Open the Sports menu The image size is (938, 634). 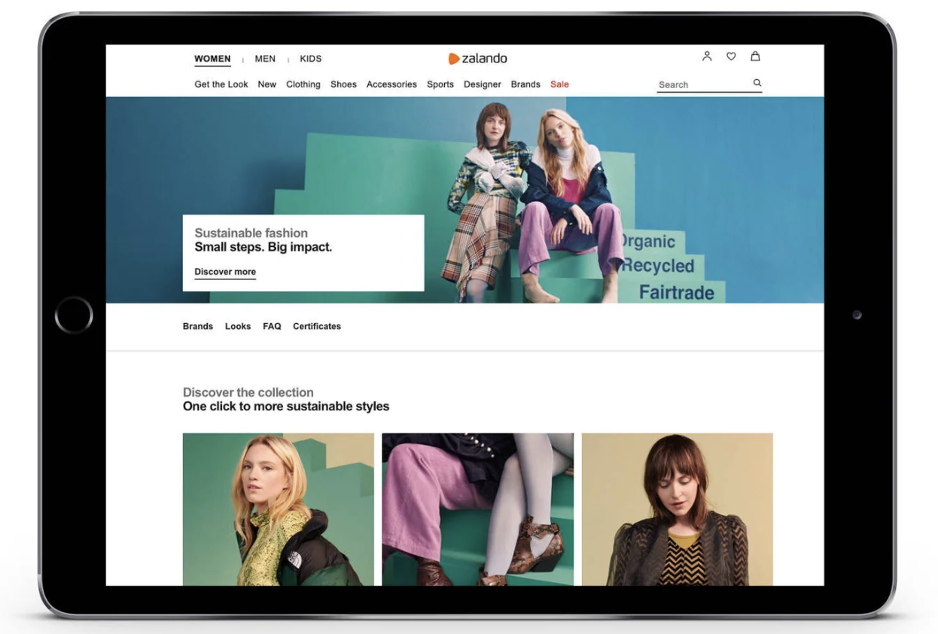440,84
